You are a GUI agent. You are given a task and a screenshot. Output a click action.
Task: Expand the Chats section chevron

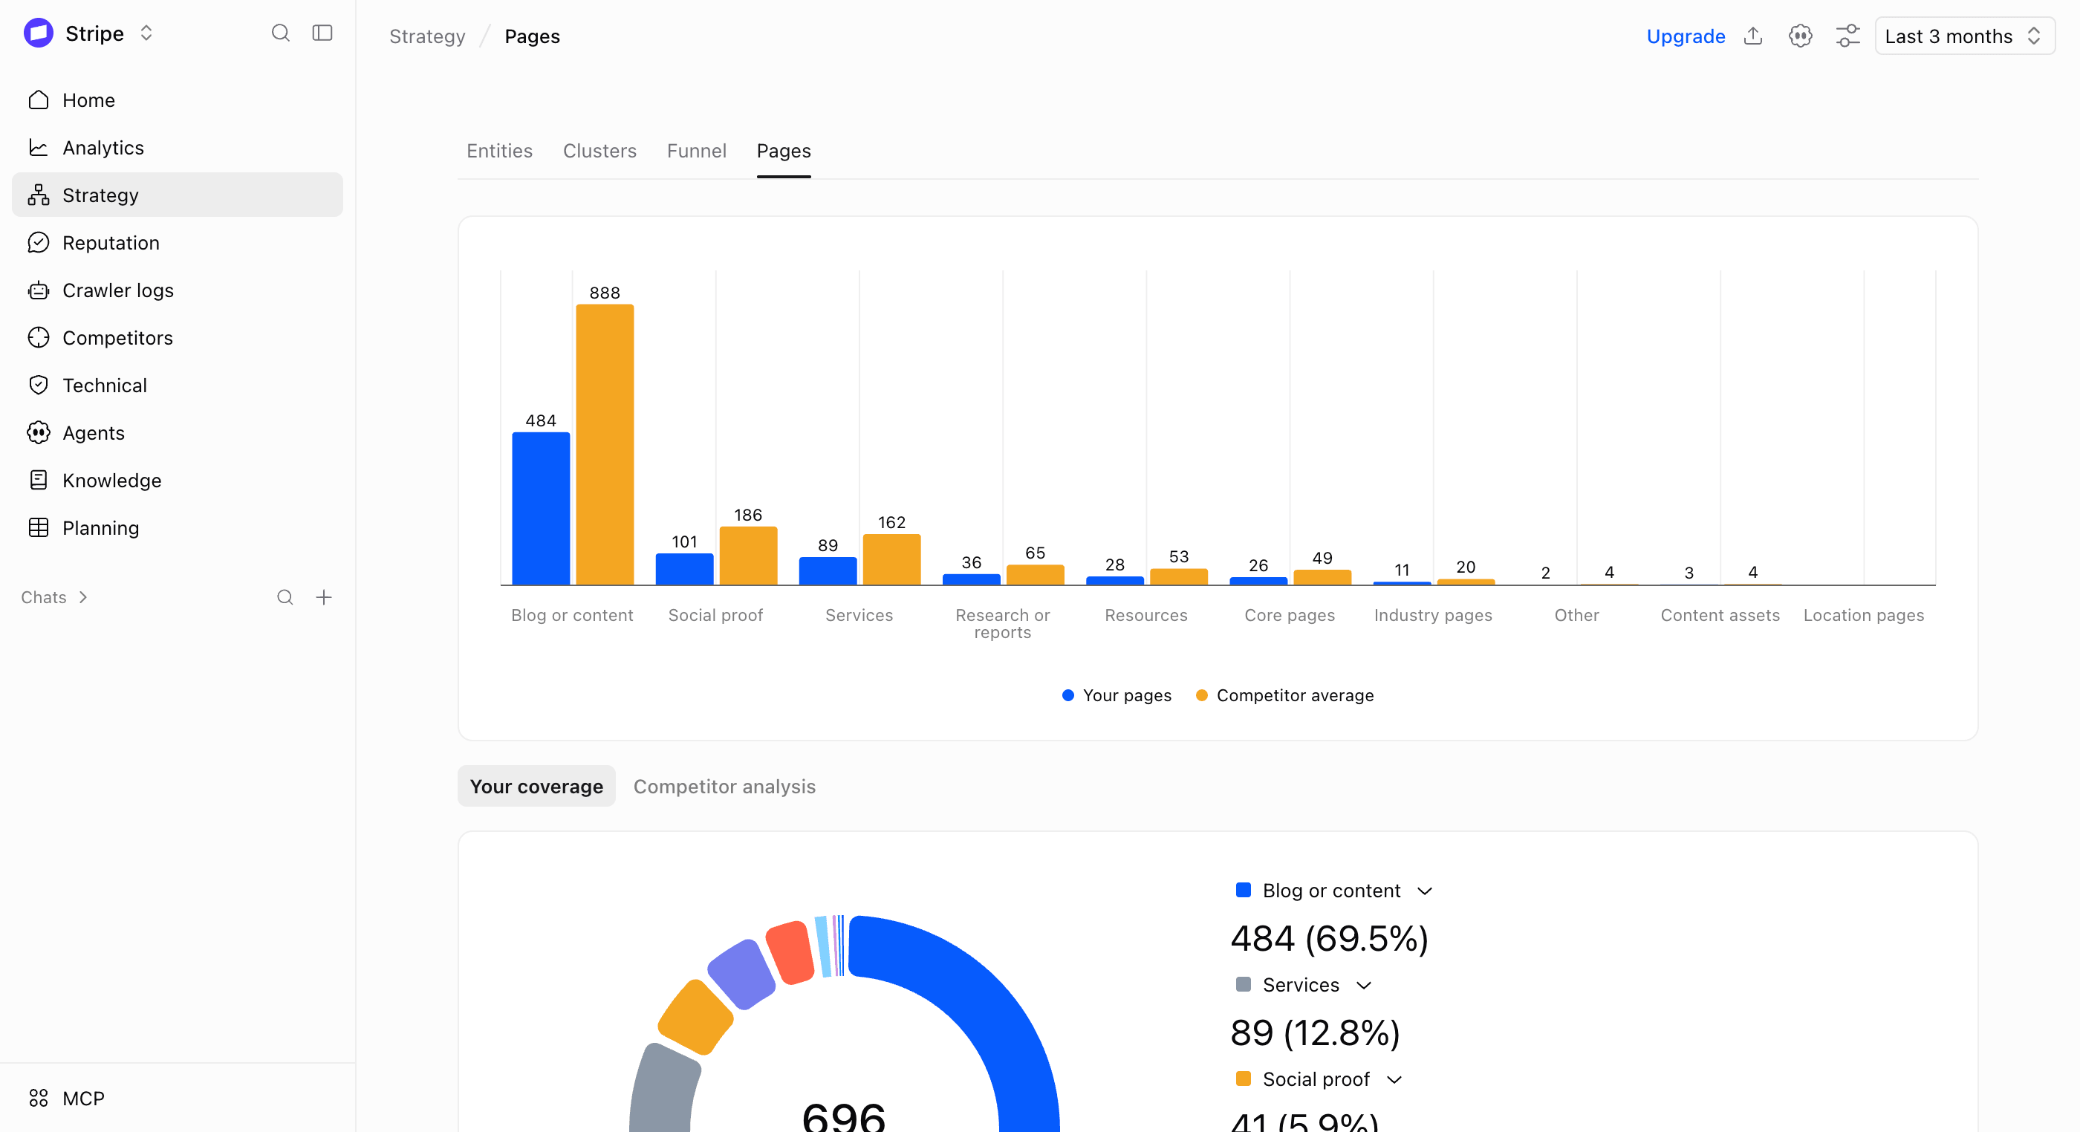[x=82, y=597]
